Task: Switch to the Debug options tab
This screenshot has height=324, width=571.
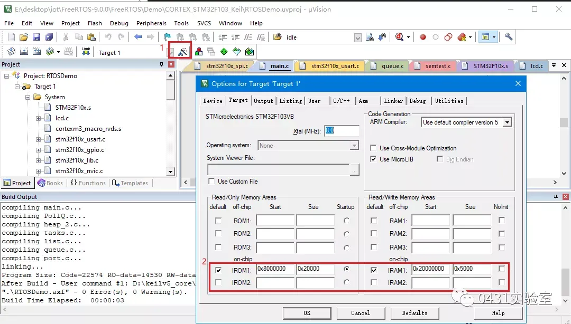Action: click(417, 101)
